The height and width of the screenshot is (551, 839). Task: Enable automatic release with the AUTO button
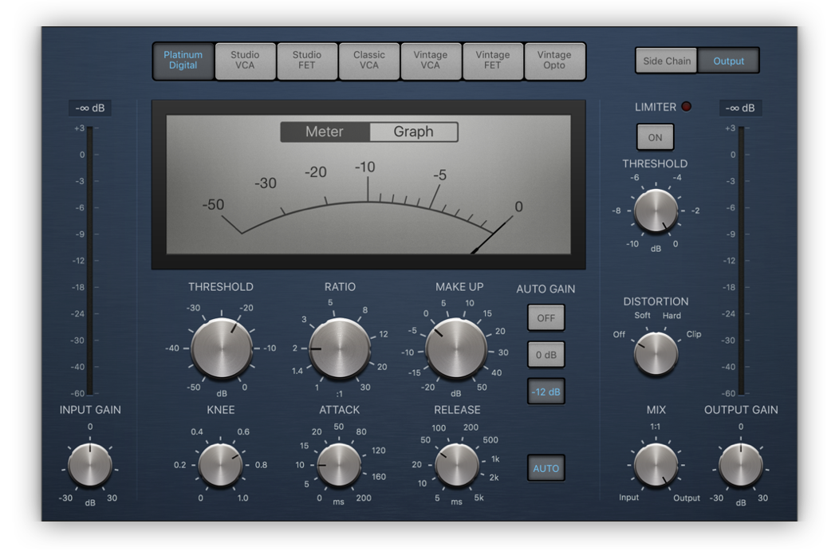(x=546, y=468)
